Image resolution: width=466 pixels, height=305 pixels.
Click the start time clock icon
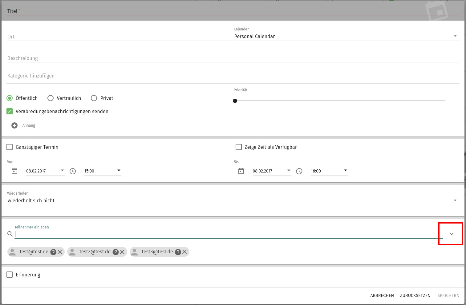(73, 171)
